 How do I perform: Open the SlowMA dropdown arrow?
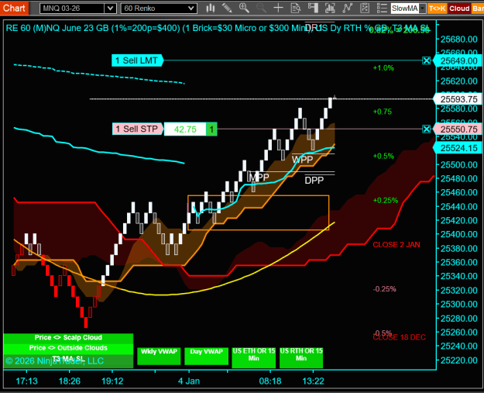(x=423, y=9)
